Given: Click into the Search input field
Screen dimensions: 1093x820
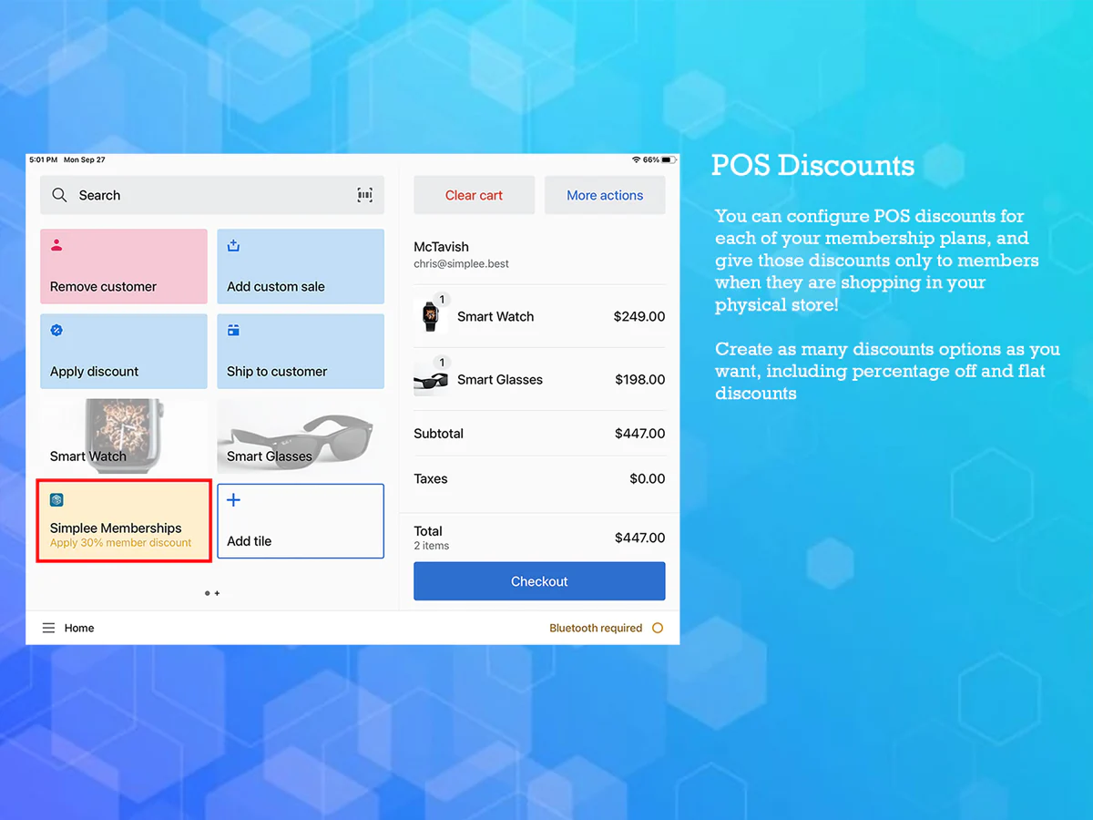Looking at the screenshot, I should tap(209, 195).
